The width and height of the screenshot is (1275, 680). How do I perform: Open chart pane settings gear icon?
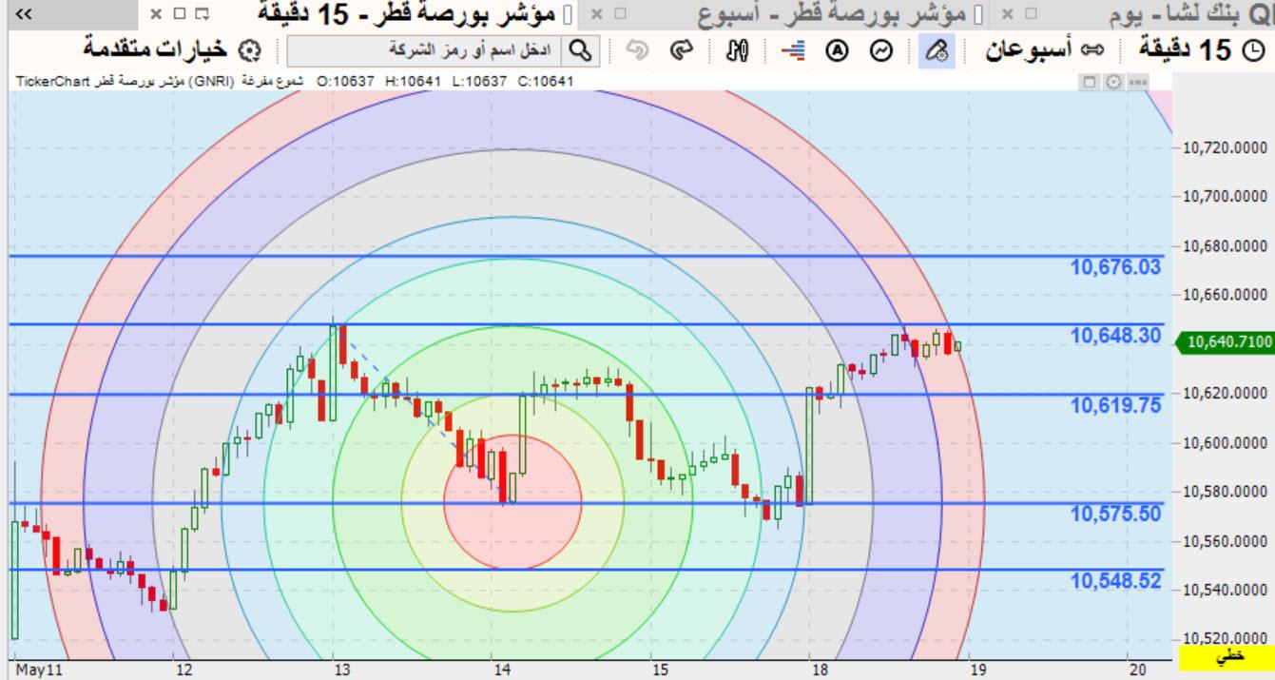[1113, 83]
